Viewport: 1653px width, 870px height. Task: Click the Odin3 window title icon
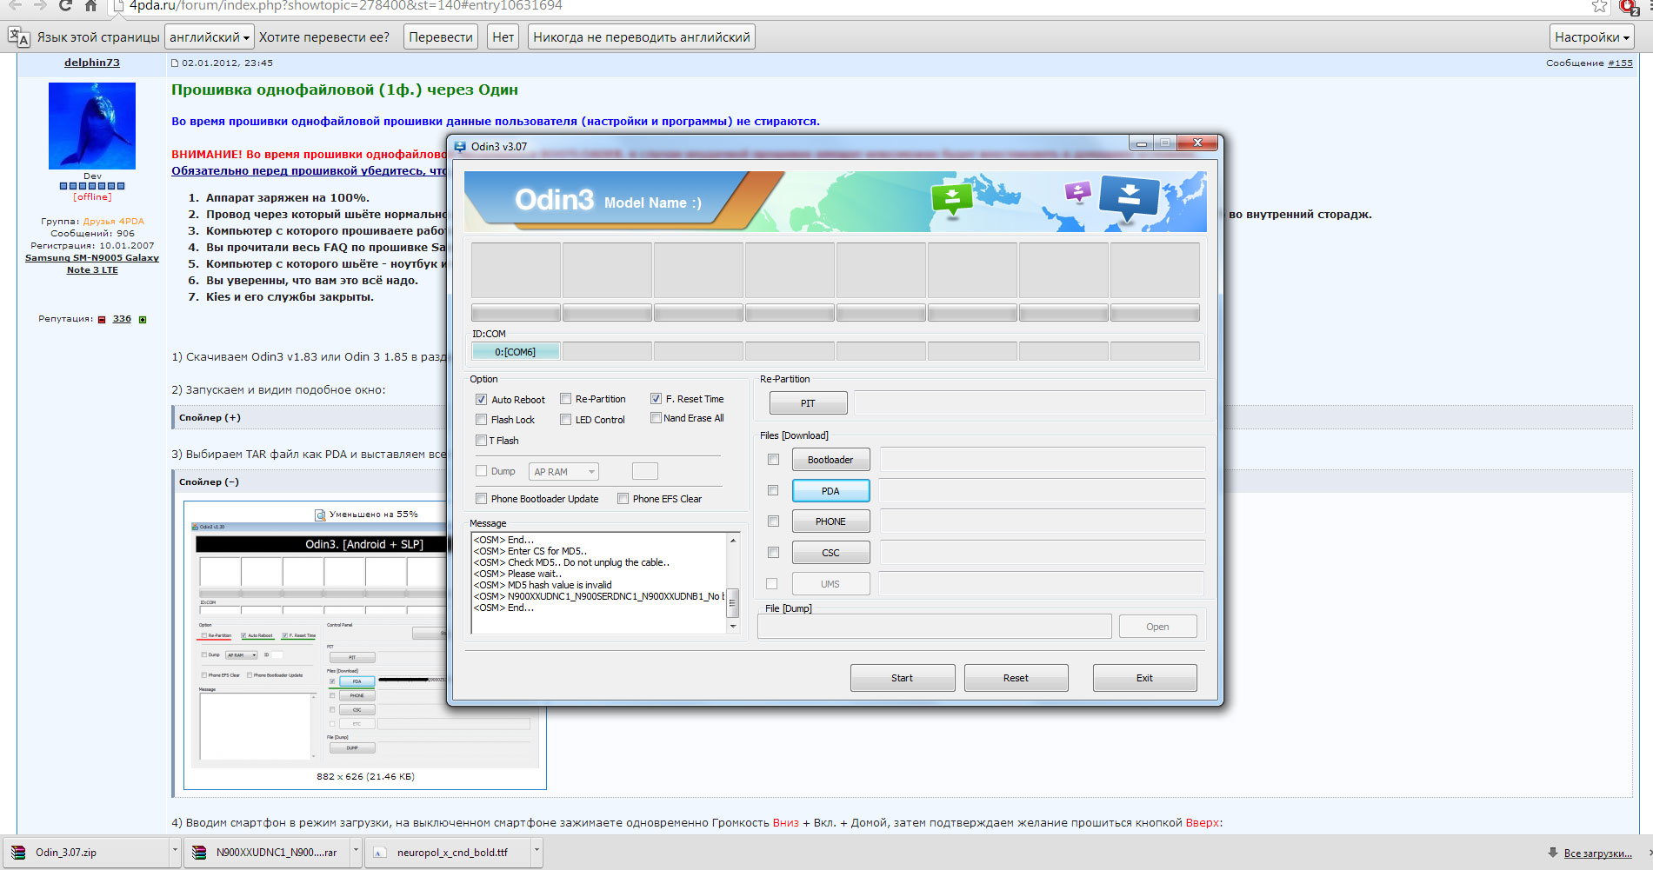pos(460,146)
